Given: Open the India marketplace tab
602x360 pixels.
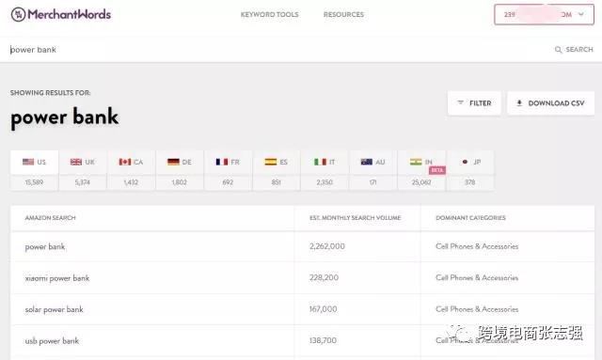Looking at the screenshot, I should pyautogui.click(x=421, y=171).
